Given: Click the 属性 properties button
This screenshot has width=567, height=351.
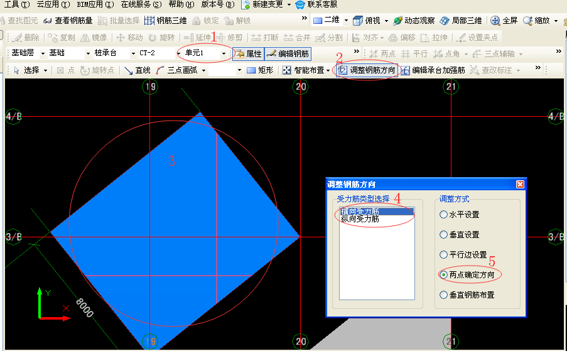Looking at the screenshot, I should click(x=248, y=53).
